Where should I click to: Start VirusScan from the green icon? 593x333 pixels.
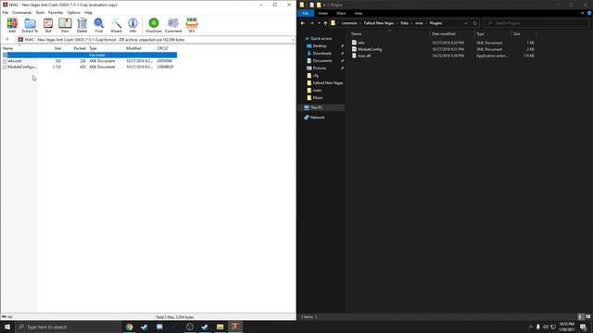coord(154,25)
